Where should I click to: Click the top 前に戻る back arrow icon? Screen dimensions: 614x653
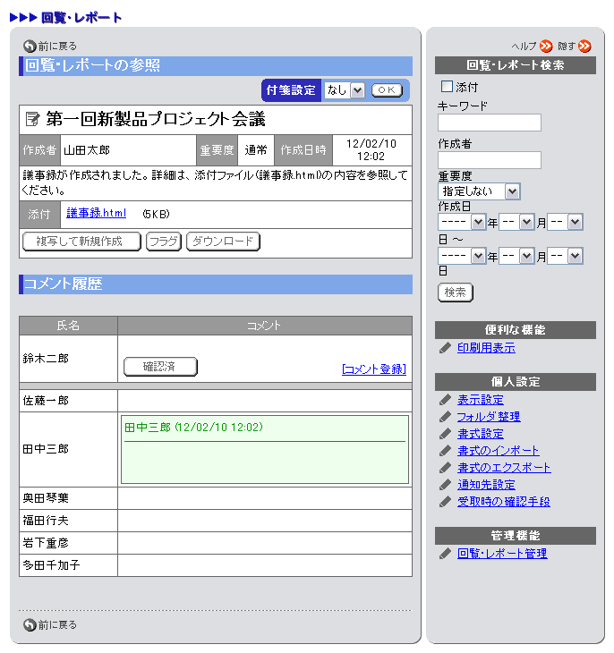coord(30,47)
